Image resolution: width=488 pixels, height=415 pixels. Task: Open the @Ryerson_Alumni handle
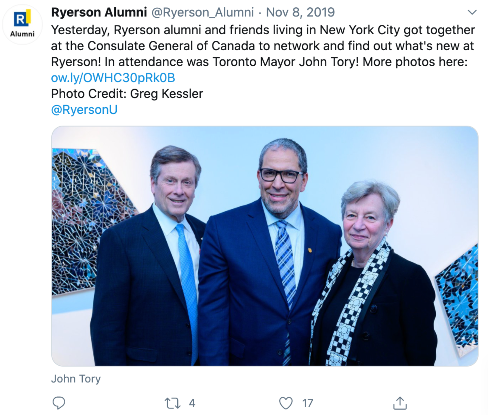pos(203,12)
